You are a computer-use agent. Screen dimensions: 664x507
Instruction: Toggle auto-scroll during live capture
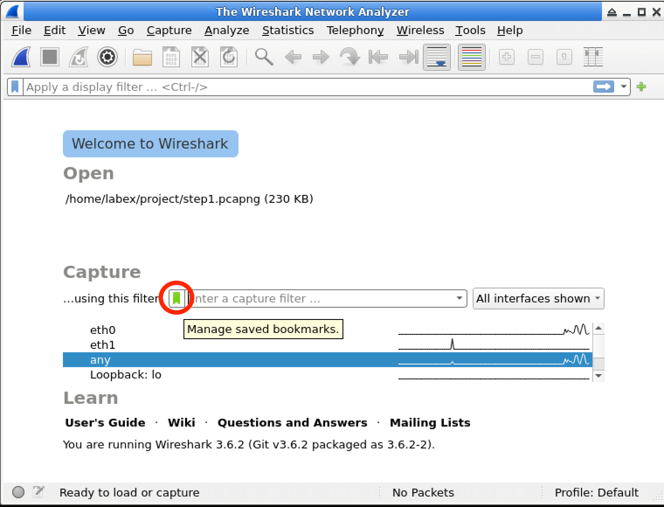tap(436, 57)
